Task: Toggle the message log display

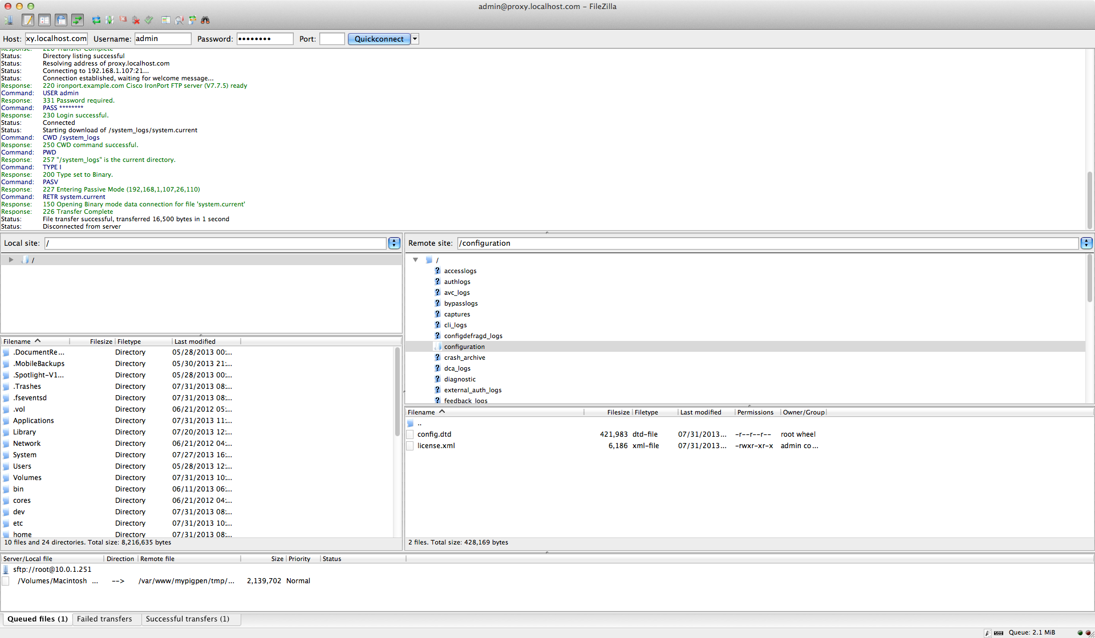Action: (27, 21)
